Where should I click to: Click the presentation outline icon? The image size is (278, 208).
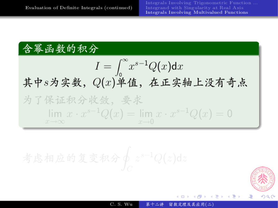(251, 197)
